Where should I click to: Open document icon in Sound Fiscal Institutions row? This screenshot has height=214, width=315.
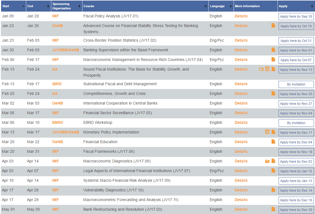pos(273,69)
